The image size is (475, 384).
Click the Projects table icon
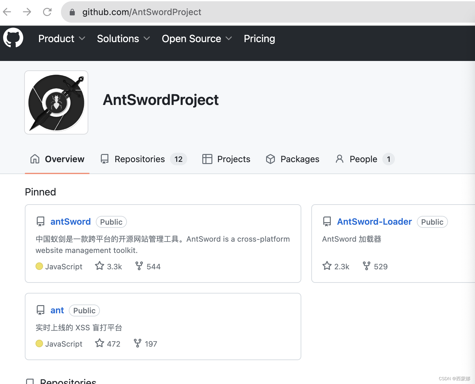(x=207, y=159)
